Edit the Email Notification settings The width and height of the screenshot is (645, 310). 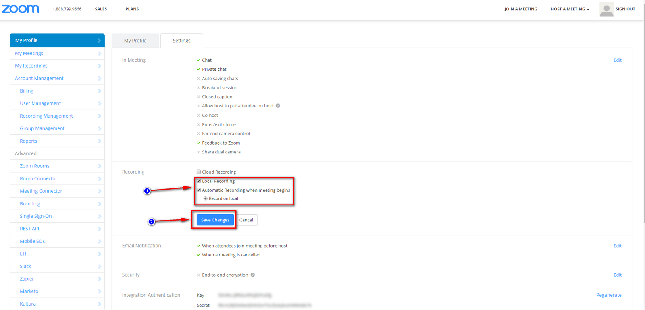618,246
